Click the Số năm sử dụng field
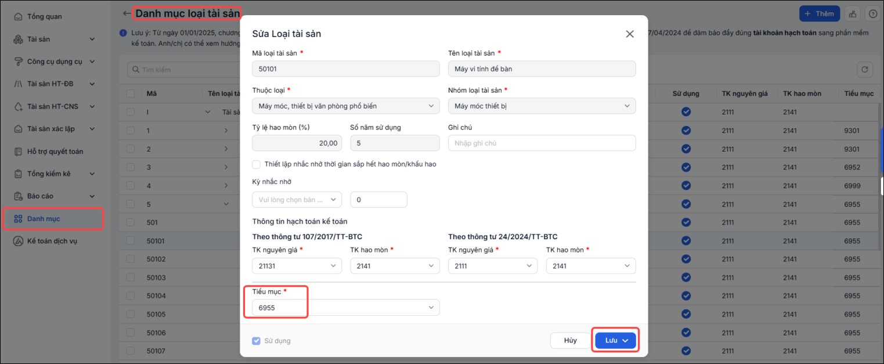Screen dimensions: 884x364 tap(395, 143)
